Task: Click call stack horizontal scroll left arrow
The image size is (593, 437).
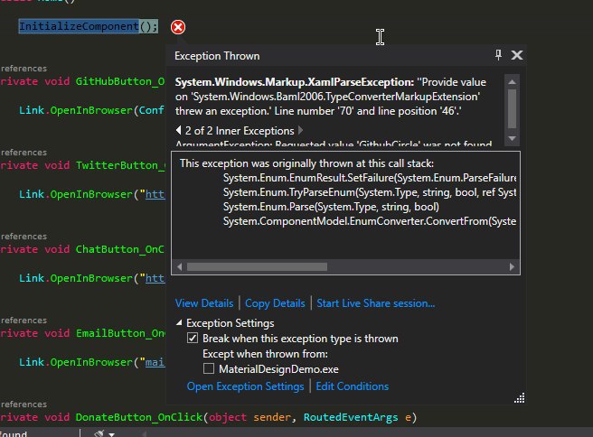Action: tap(179, 267)
